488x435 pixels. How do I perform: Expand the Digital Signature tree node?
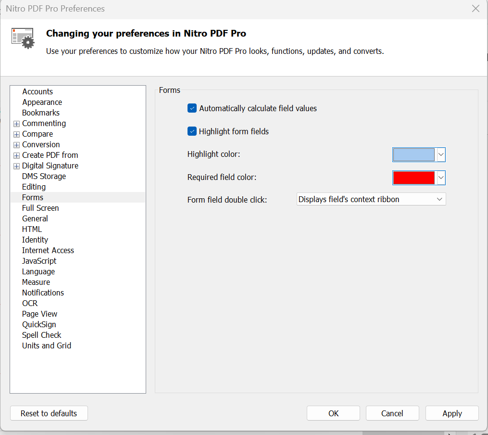tap(16, 166)
